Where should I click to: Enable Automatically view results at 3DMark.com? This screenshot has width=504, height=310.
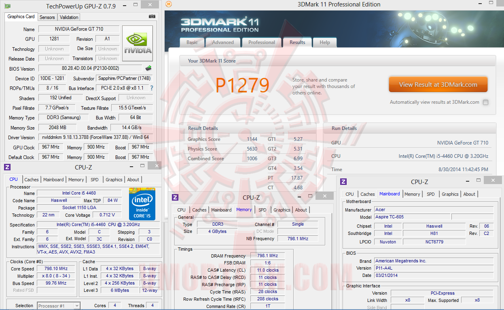[485, 102]
